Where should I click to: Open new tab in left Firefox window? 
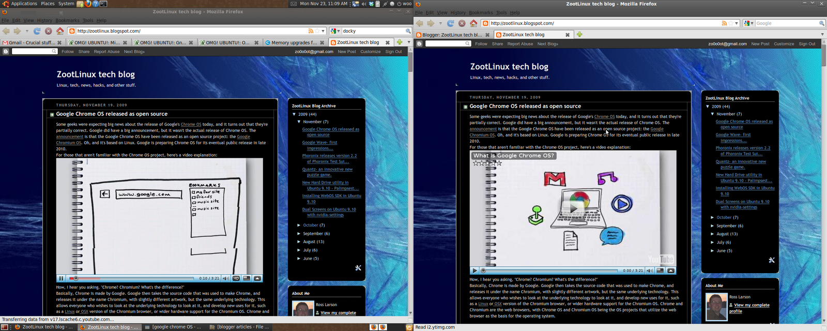400,42
